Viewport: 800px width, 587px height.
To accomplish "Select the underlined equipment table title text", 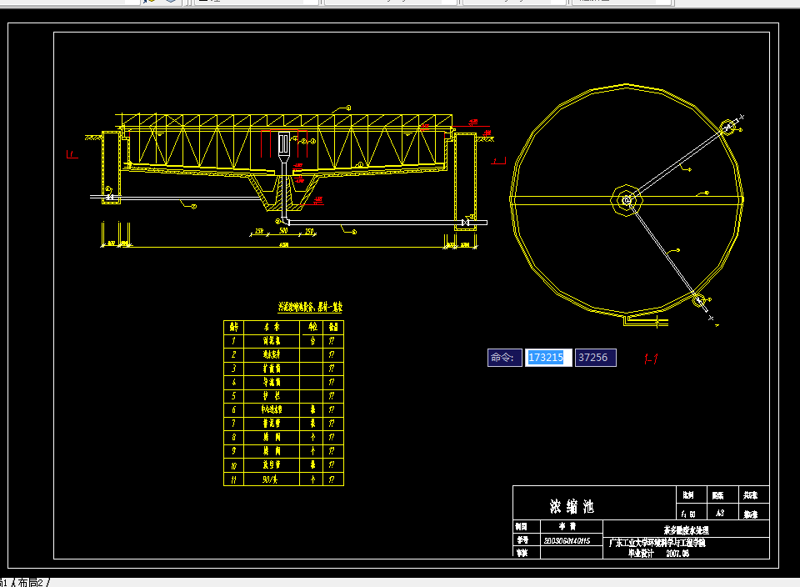I will click(310, 307).
